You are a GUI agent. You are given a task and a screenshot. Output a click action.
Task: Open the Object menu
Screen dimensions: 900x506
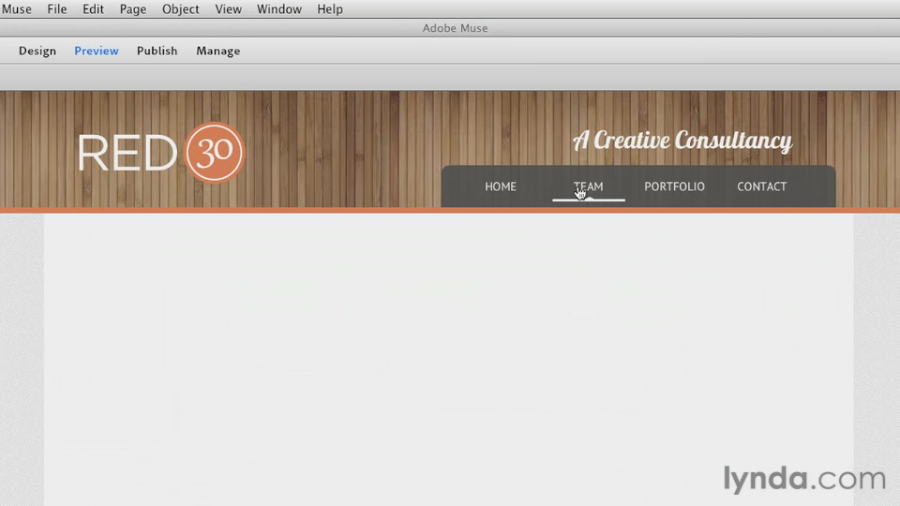pyautogui.click(x=180, y=9)
